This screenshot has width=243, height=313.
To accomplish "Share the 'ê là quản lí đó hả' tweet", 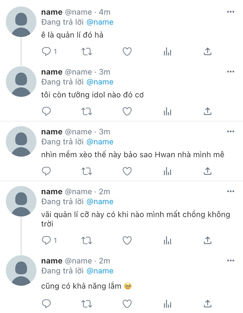I will (x=207, y=52).
